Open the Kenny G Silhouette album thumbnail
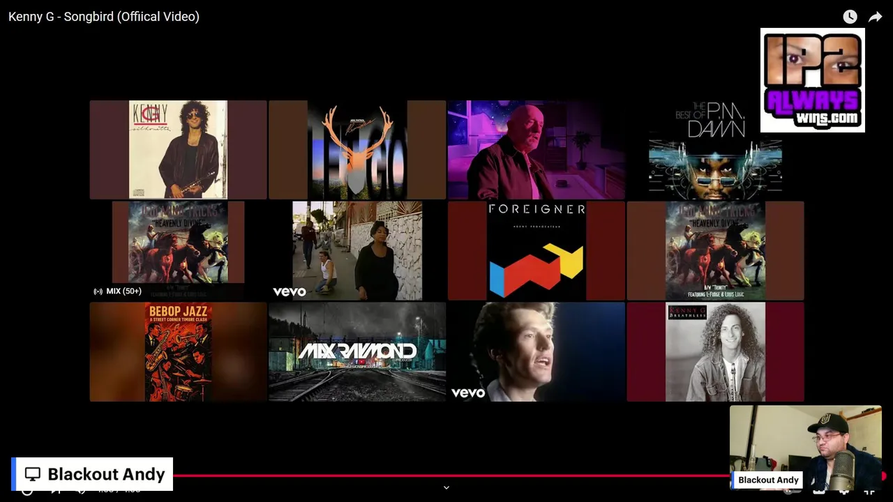The width and height of the screenshot is (893, 502). coord(178,150)
